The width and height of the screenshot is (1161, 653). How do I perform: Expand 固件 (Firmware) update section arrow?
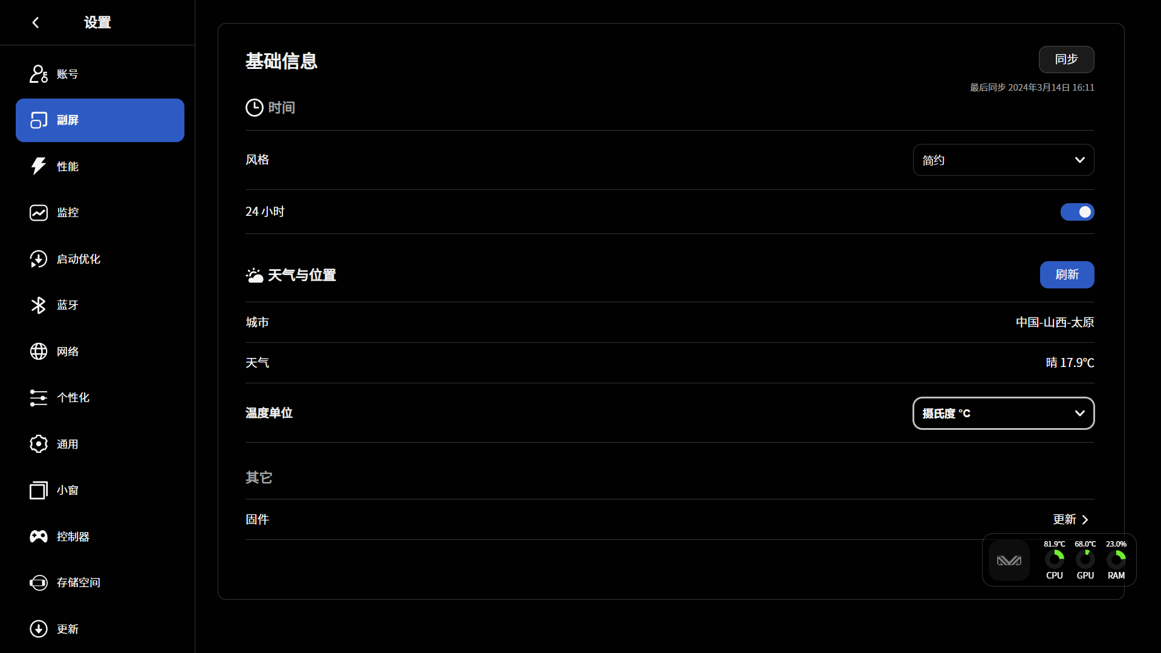tap(1085, 519)
